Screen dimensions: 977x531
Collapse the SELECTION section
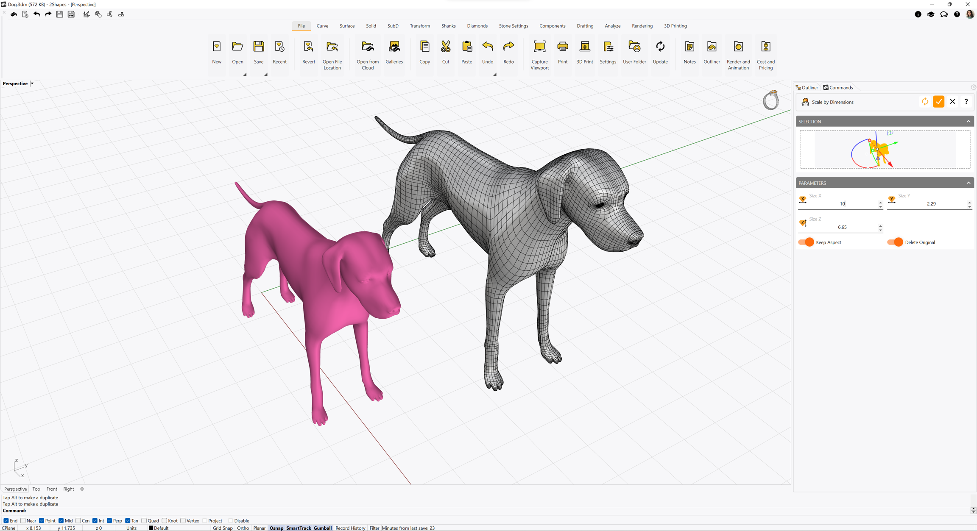(x=968, y=122)
